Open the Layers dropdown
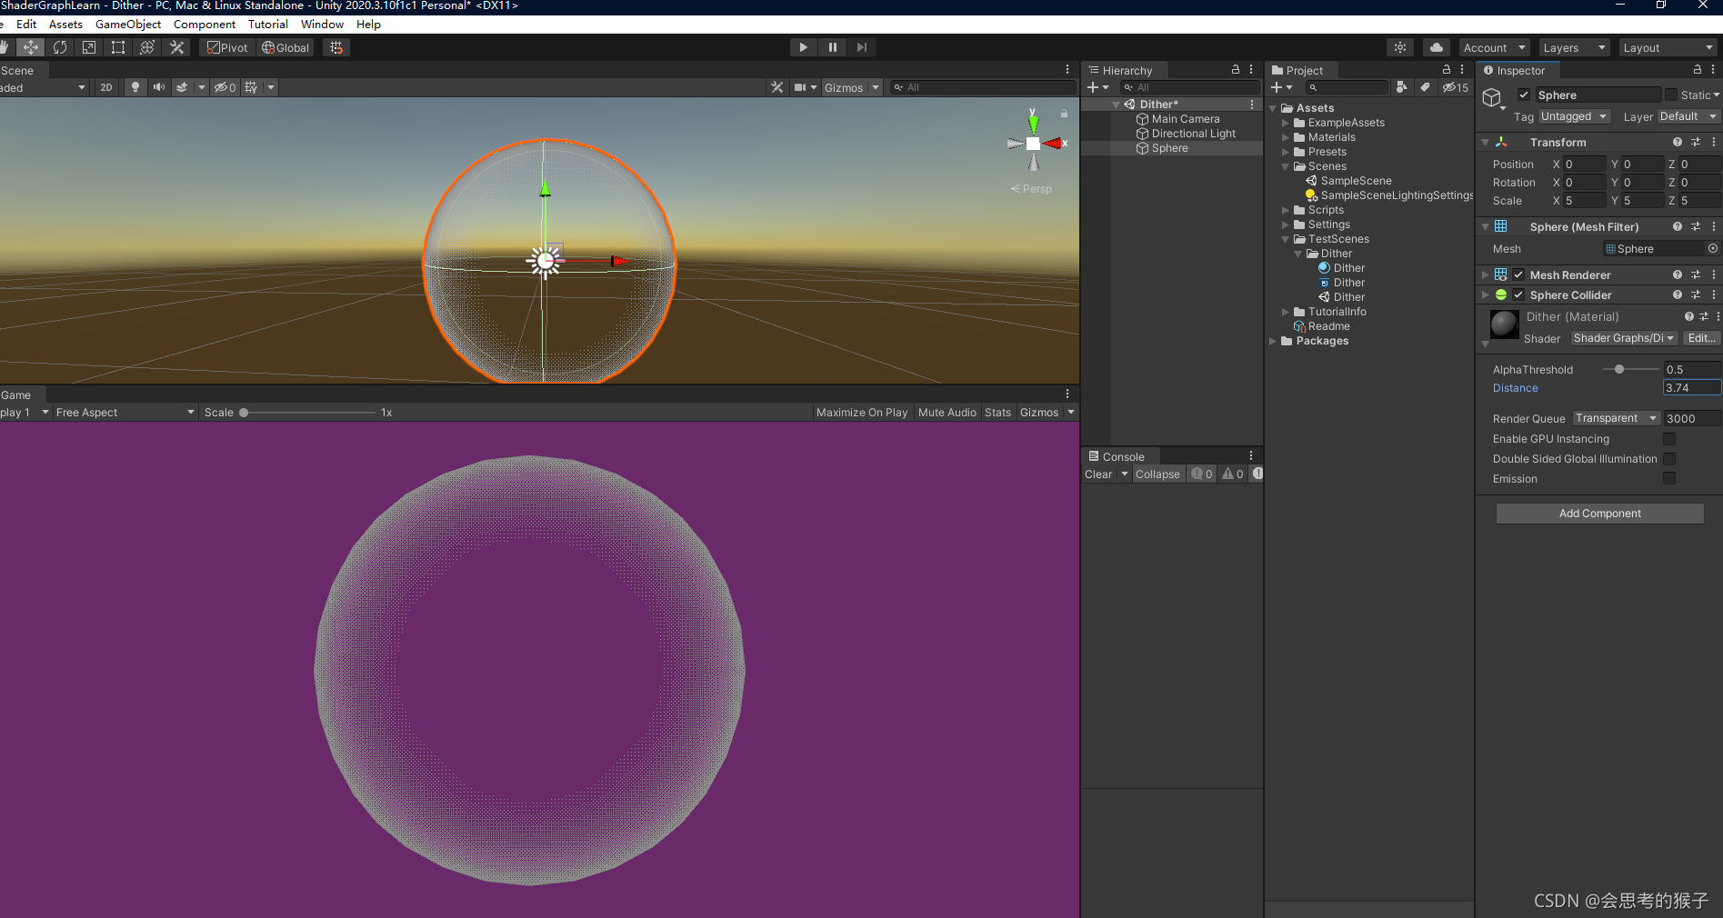Image resolution: width=1723 pixels, height=918 pixels. 1574,47
